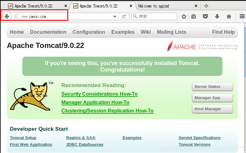Click the Recommended Reading heading text
Screen dimensions: 246x153
(x=94, y=85)
